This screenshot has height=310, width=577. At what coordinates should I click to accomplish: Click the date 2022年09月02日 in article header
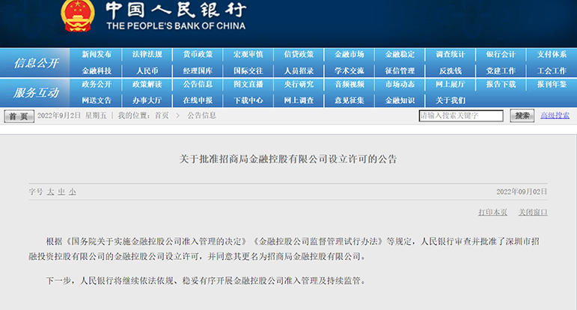click(x=522, y=192)
